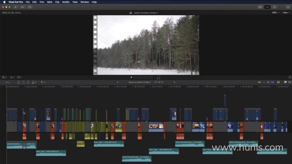The height and width of the screenshot is (164, 292).
Task: Open the Apple menu
Action: coord(4,2)
